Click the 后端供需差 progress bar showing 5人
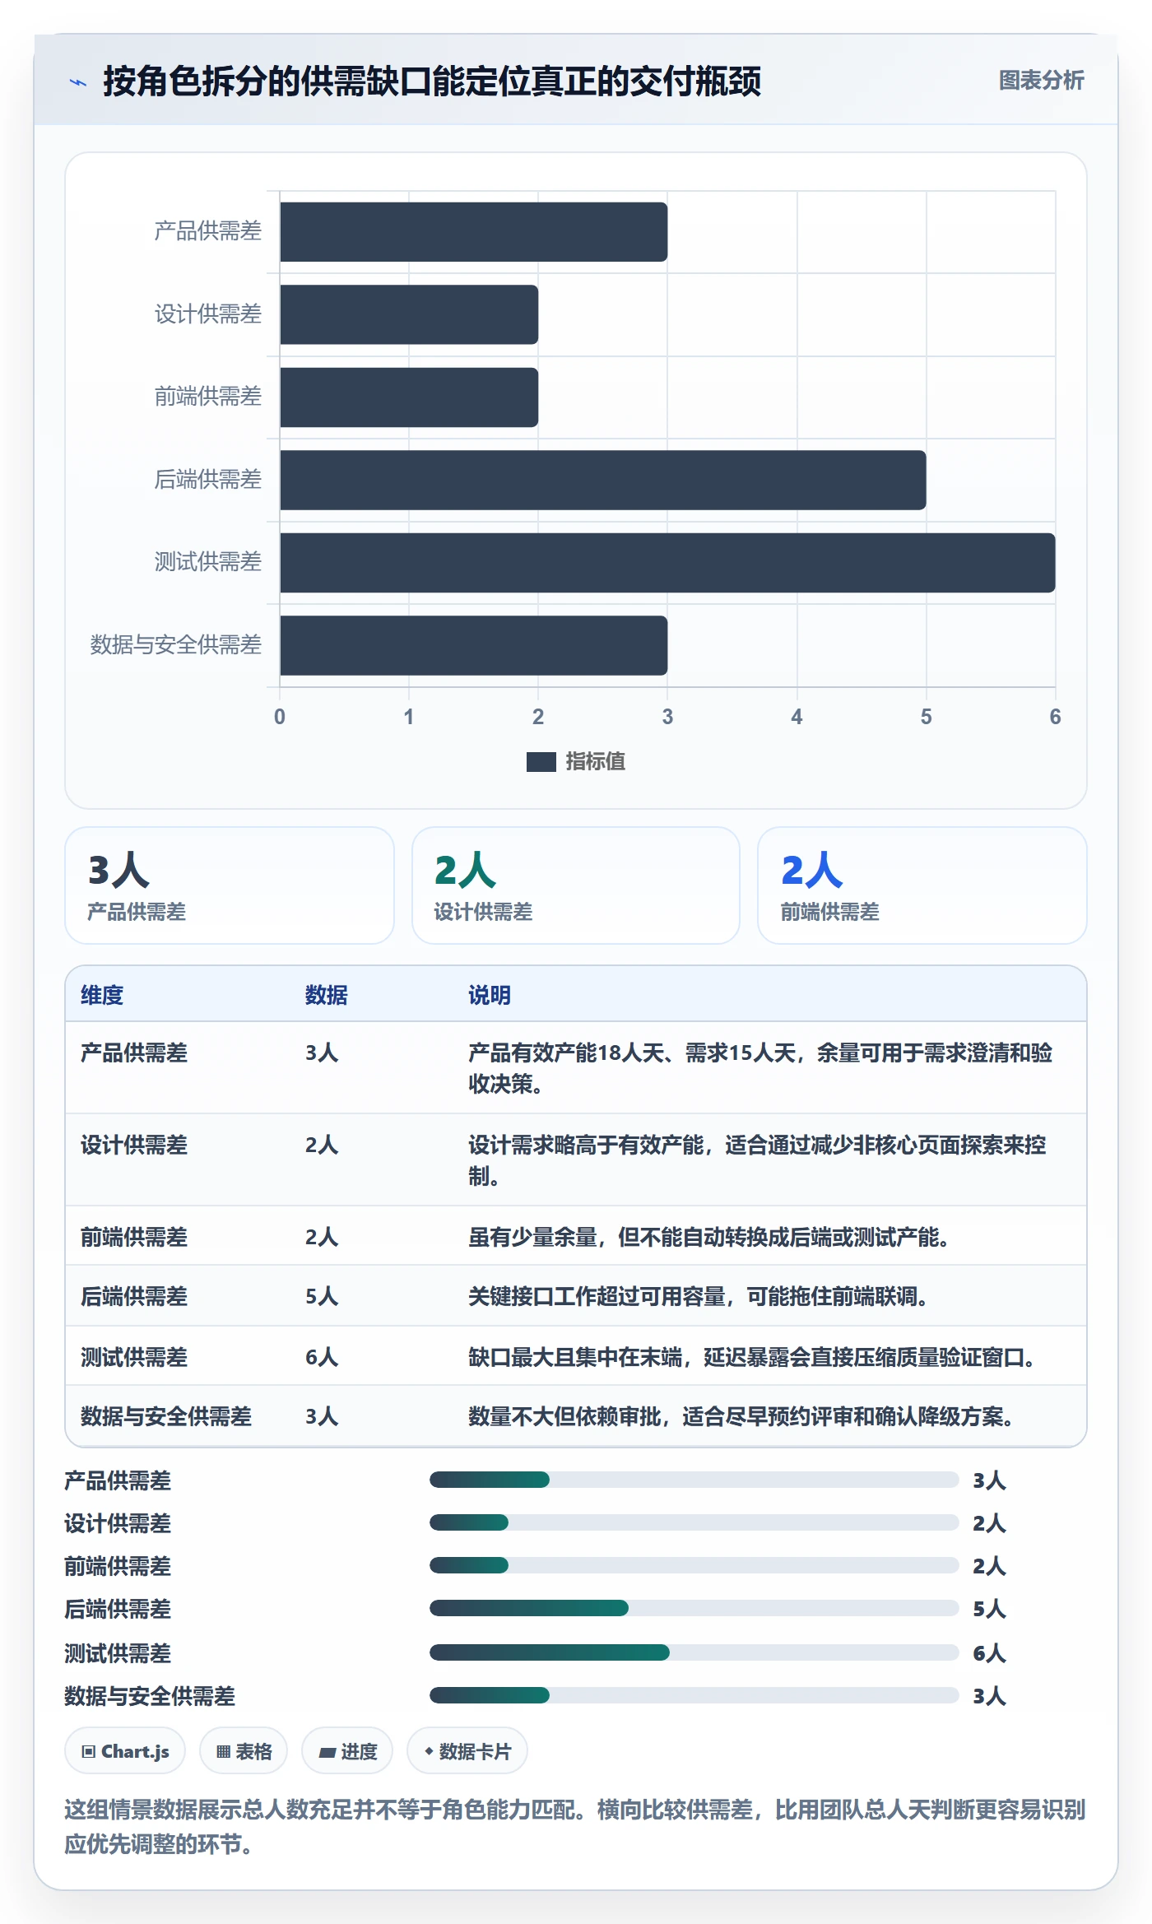This screenshot has width=1152, height=1924. pyautogui.click(x=694, y=1608)
